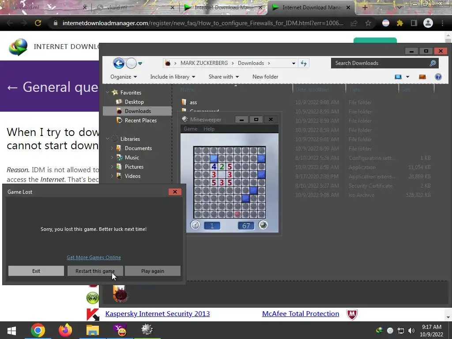452x339 pixels.
Task: Select the ass folder in file list
Action: [193, 102]
